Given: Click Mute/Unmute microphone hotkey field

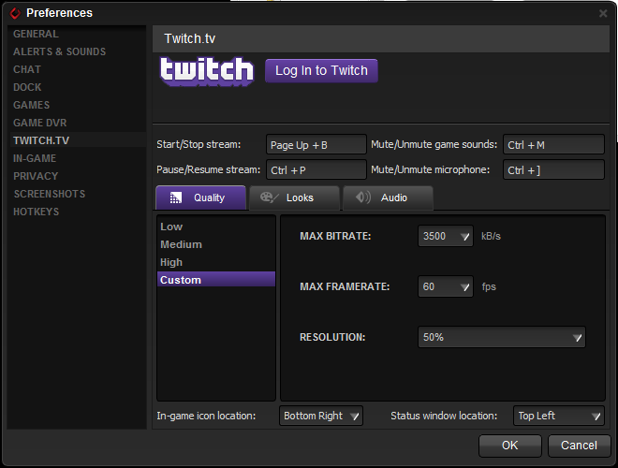Looking at the screenshot, I should pyautogui.click(x=553, y=169).
